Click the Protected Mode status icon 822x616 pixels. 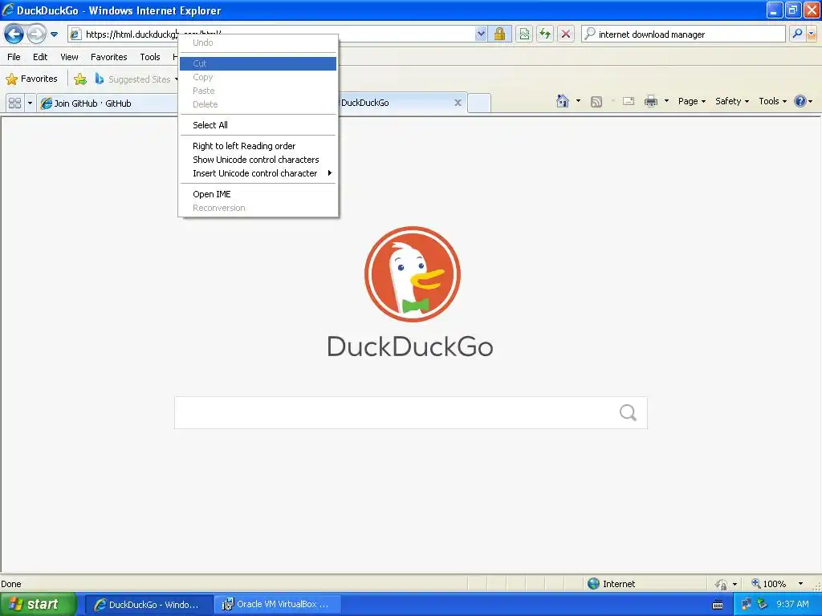pos(722,584)
